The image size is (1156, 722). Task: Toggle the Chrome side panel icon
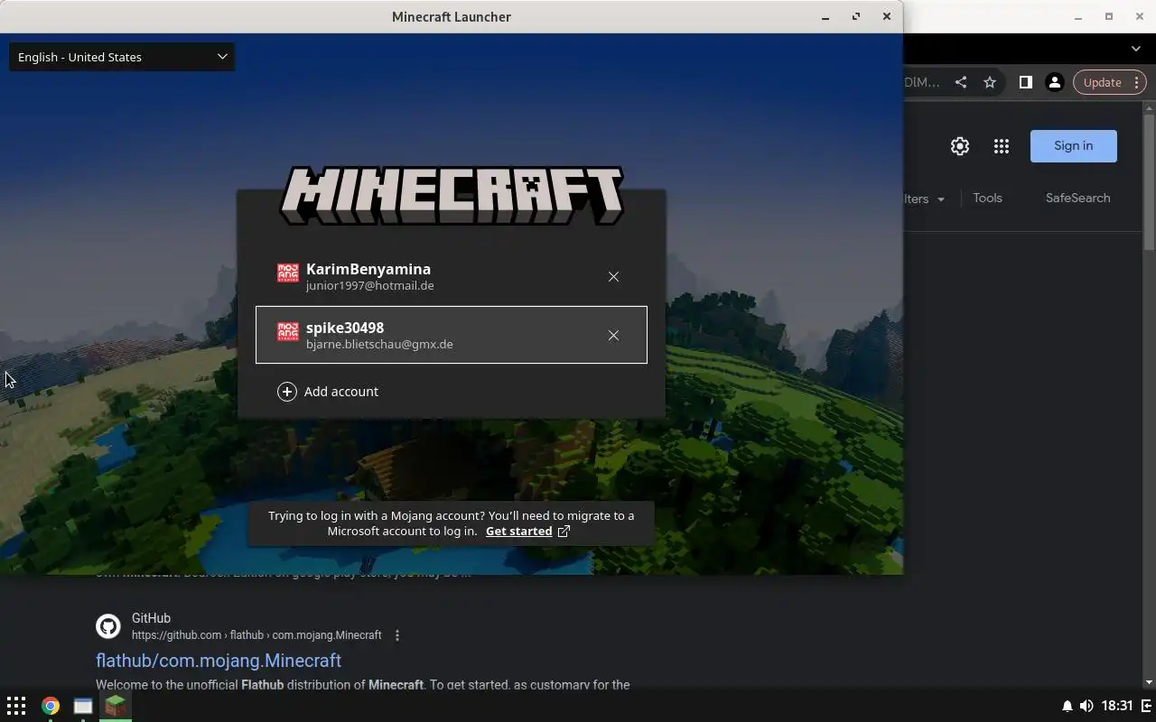tap(1025, 82)
